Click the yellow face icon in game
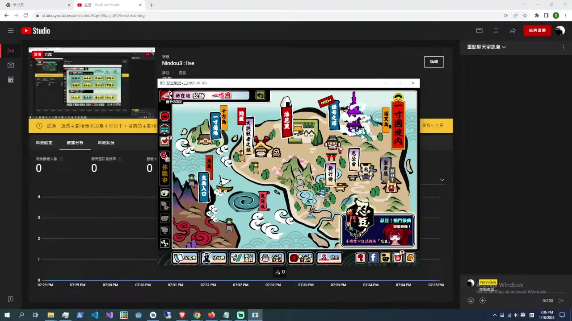572x321 pixels. [x=385, y=258]
